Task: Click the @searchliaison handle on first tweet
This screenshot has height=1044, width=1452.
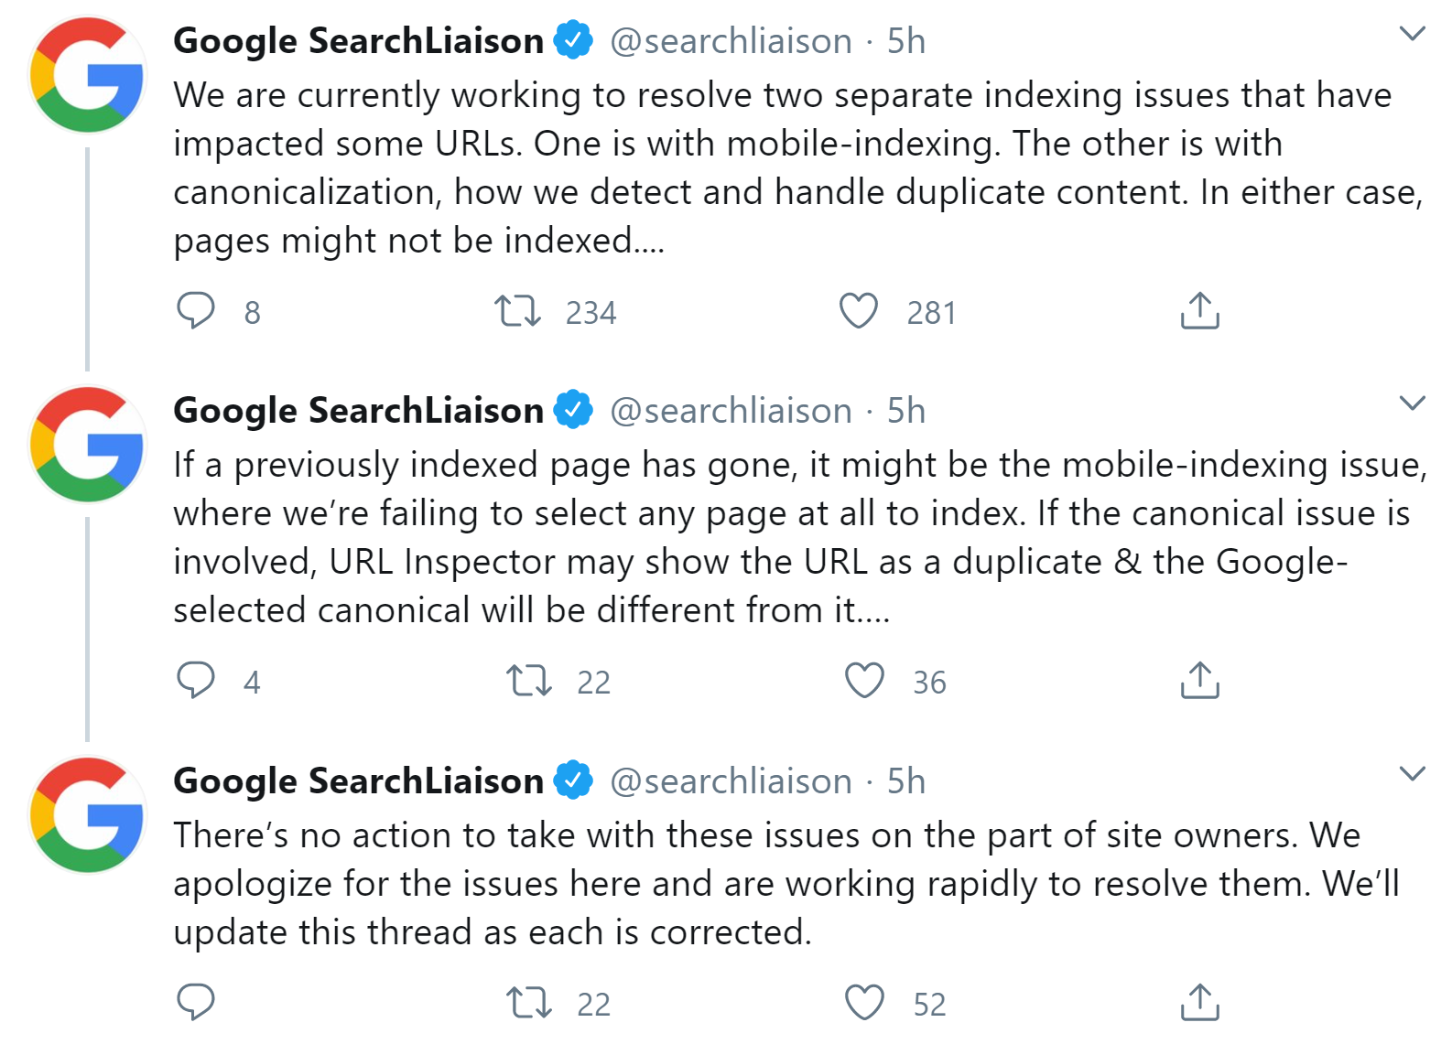Action: [x=730, y=40]
